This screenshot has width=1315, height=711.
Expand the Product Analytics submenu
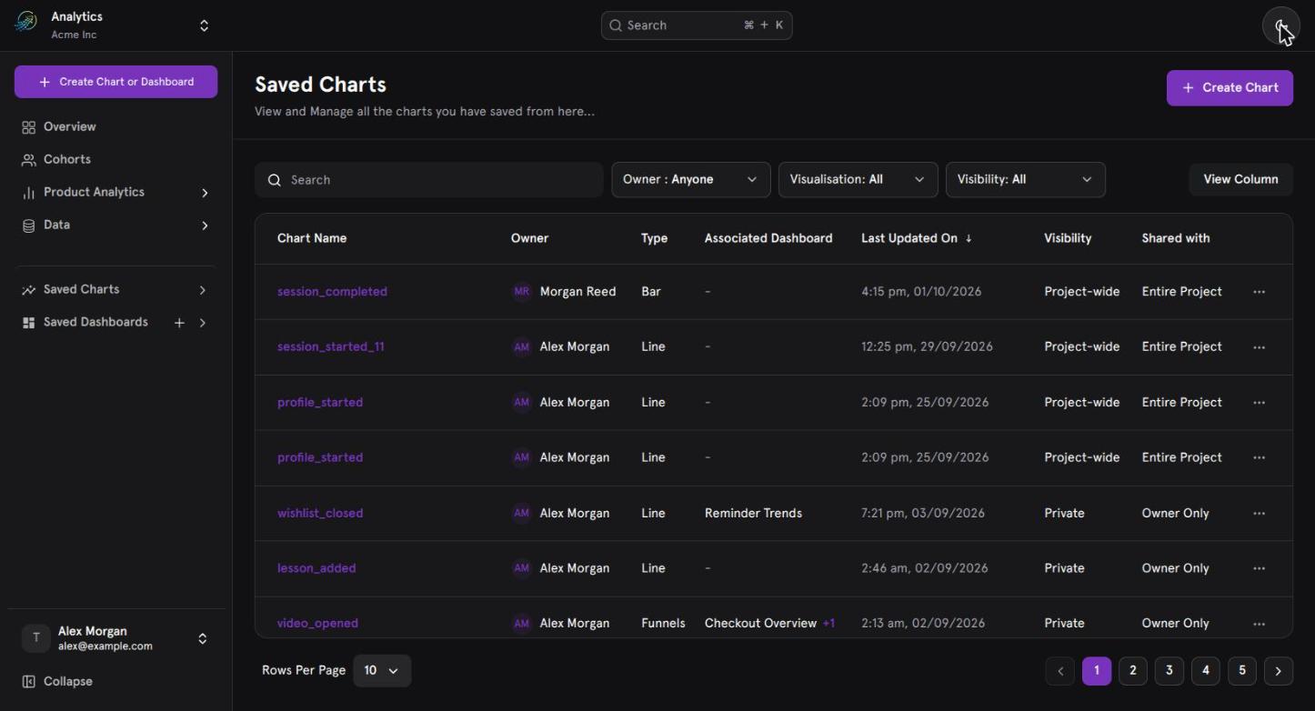tap(205, 193)
